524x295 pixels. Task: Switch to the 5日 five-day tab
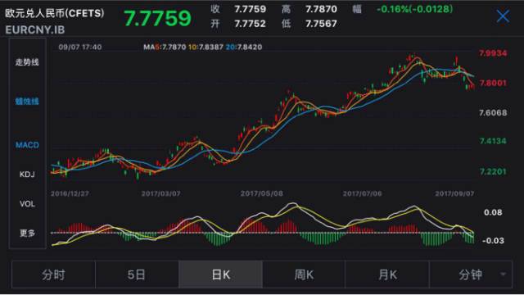137,275
